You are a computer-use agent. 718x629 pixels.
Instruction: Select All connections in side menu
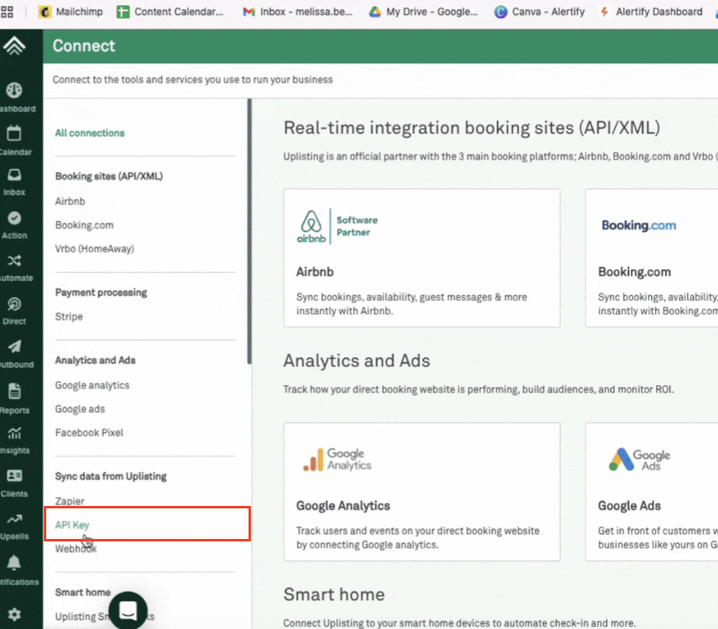(90, 133)
